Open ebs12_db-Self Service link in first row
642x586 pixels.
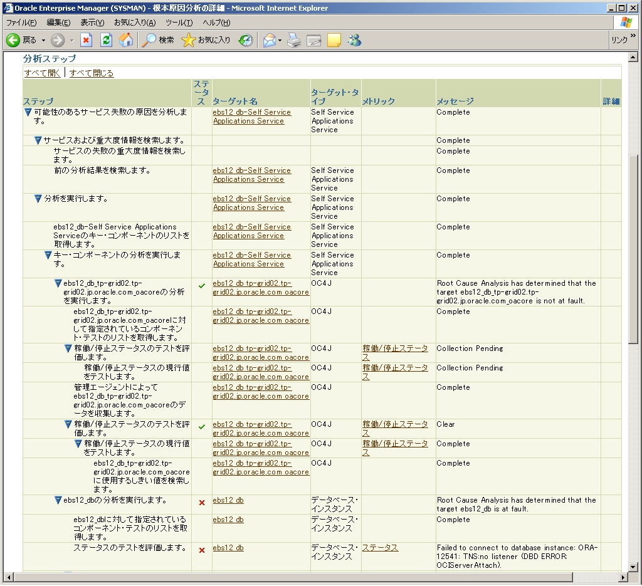(252, 117)
